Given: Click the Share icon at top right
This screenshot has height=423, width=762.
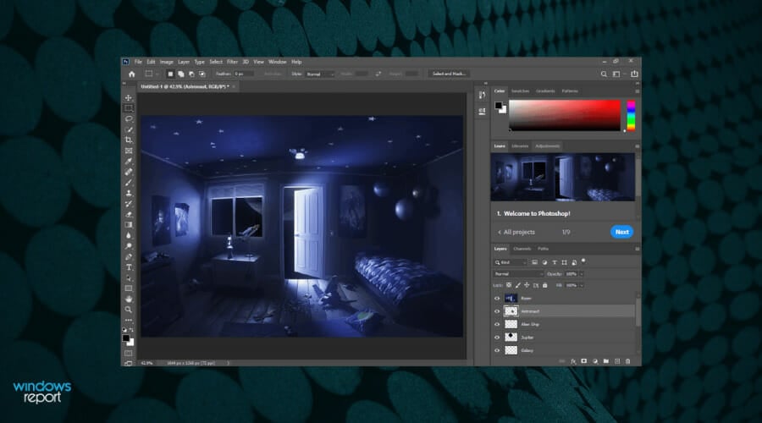Looking at the screenshot, I should [x=634, y=74].
